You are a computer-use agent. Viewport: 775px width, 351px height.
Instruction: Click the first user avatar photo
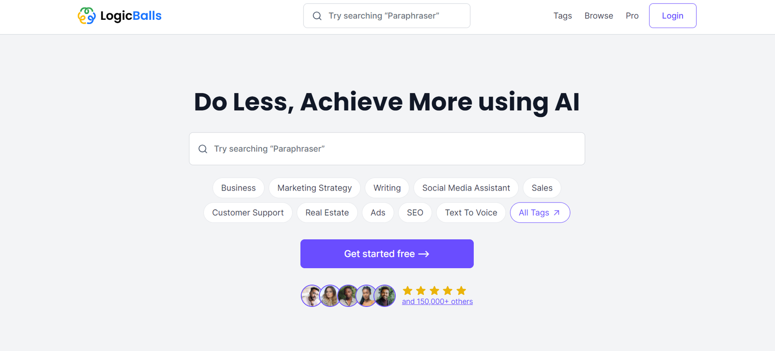coord(310,296)
